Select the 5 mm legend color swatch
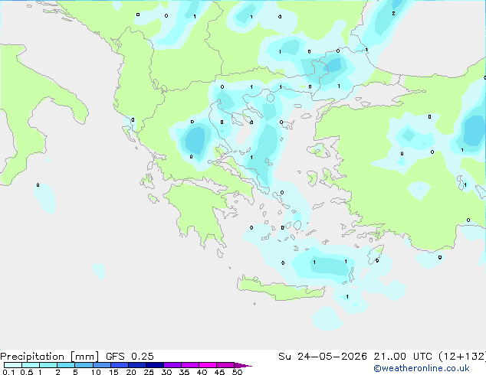Image resolution: width=486 pixels, height=375 pixels. point(84,365)
